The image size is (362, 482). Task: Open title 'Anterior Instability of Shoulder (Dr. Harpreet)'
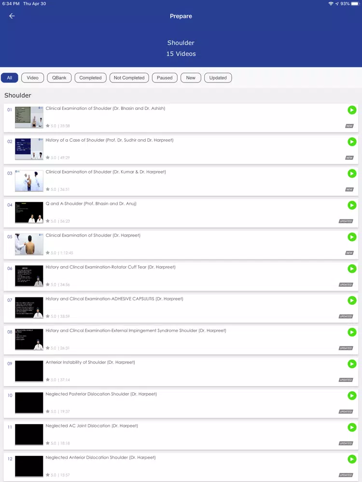(x=90, y=362)
